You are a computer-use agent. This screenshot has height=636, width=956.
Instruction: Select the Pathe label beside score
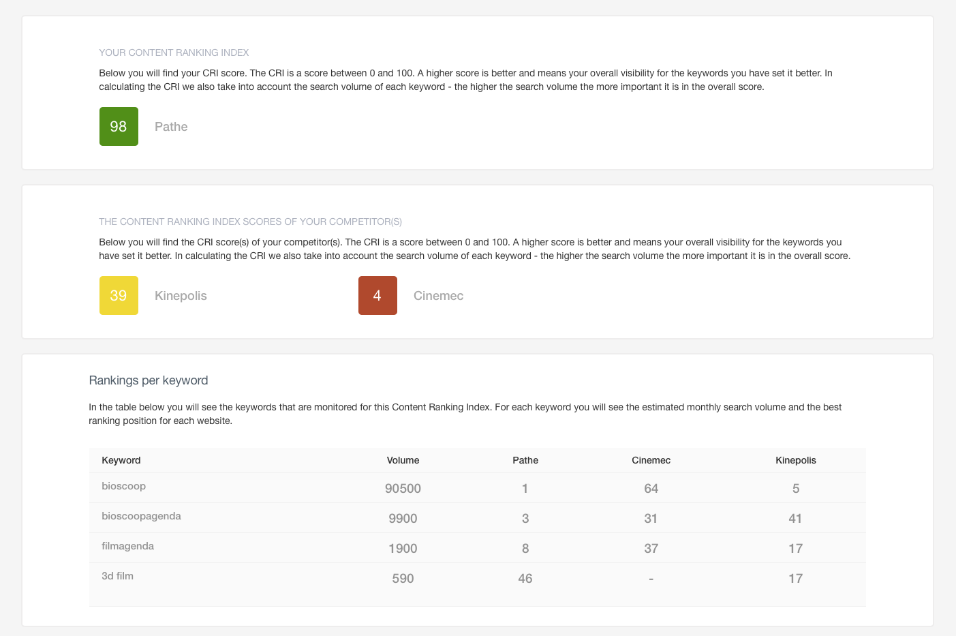click(171, 127)
